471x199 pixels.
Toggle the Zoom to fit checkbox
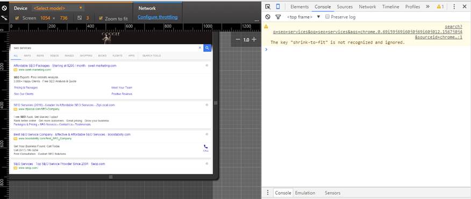[x=101, y=18]
